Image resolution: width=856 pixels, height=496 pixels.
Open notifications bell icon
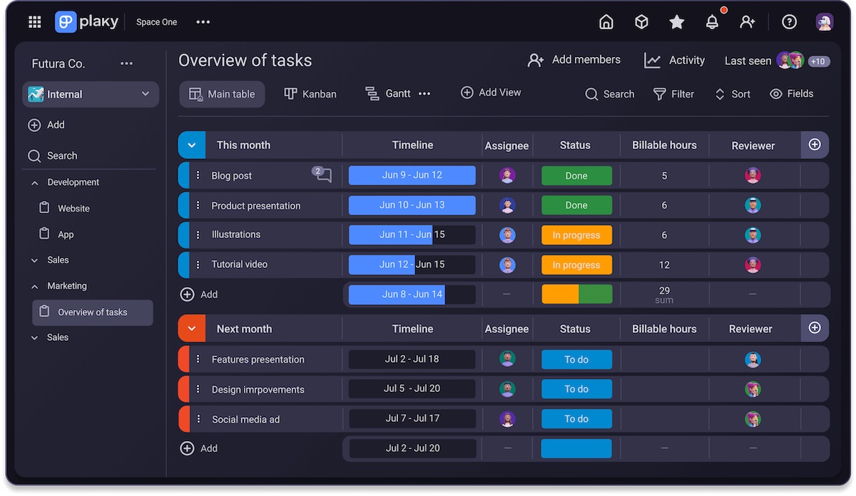coord(712,22)
